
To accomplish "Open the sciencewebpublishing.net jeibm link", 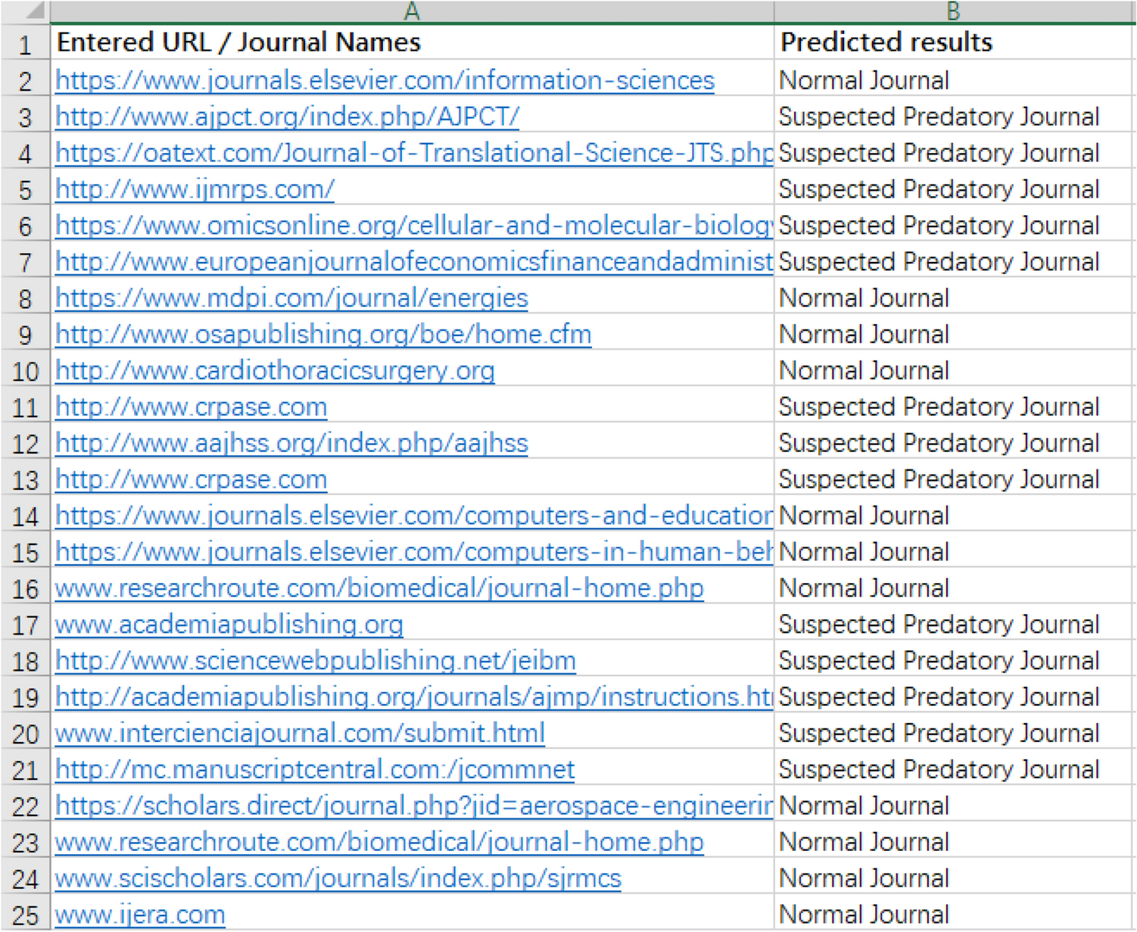I will click(x=316, y=661).
